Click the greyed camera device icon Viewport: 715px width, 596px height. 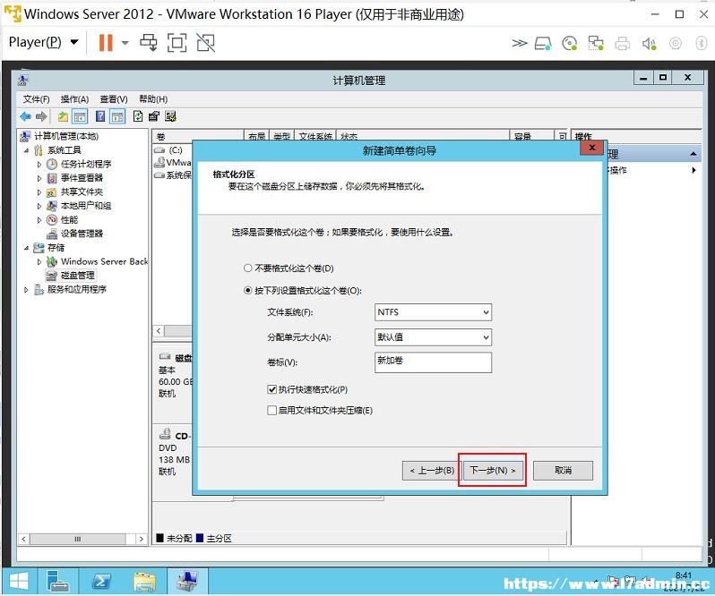(675, 43)
